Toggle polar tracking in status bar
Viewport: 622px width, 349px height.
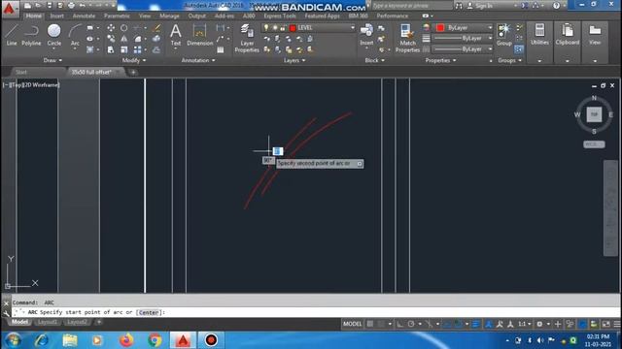click(x=411, y=324)
